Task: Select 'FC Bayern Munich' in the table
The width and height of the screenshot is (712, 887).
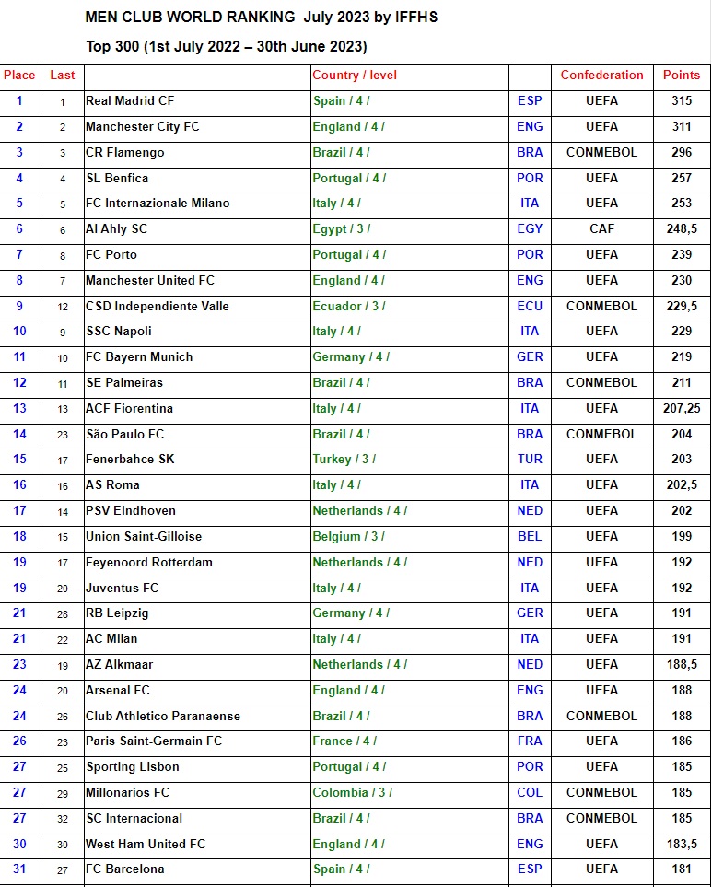Action: (x=139, y=357)
